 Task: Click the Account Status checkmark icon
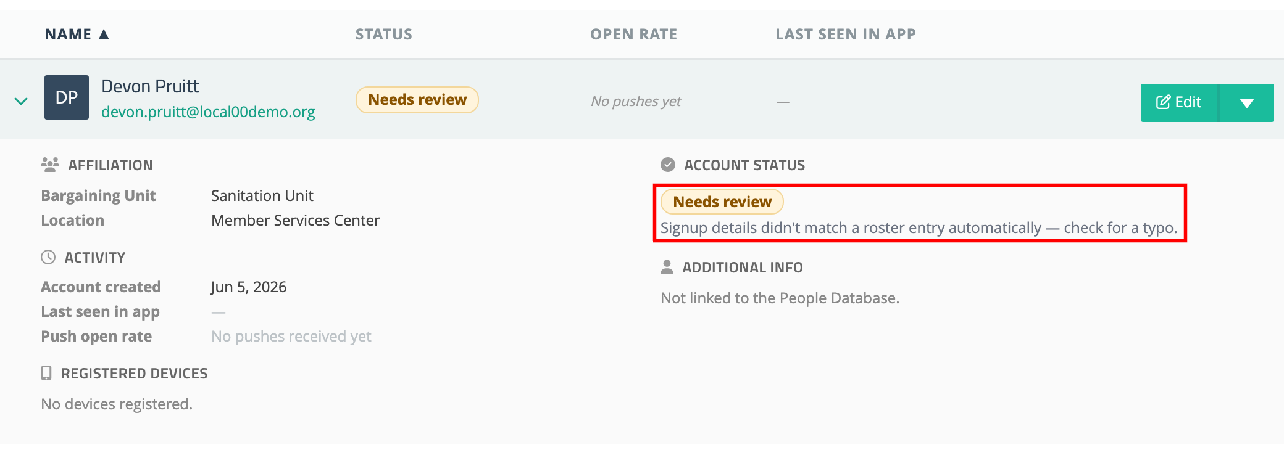(668, 165)
